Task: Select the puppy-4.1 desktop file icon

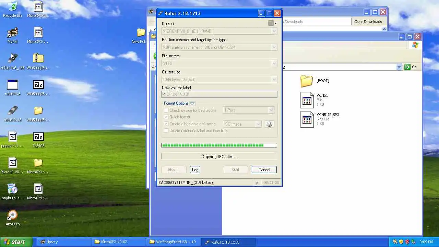Action: pos(12,140)
